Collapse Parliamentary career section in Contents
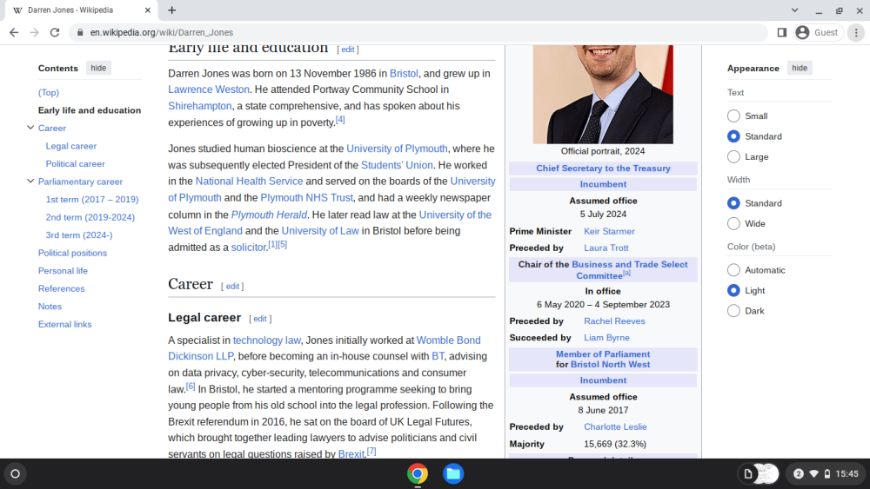This screenshot has height=489, width=870. click(x=30, y=181)
